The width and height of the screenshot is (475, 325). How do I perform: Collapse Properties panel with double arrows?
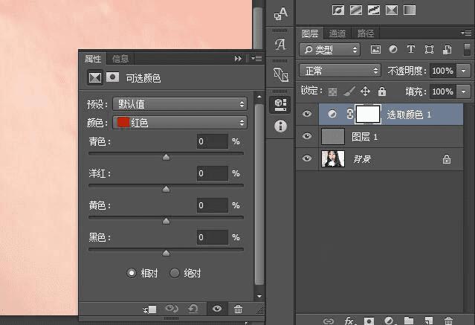click(238, 58)
